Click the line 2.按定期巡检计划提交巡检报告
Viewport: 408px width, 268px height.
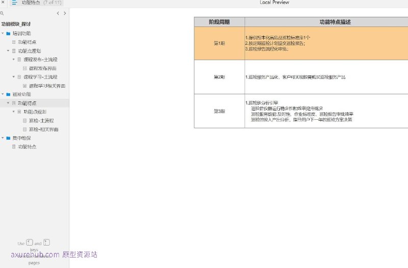coord(275,43)
